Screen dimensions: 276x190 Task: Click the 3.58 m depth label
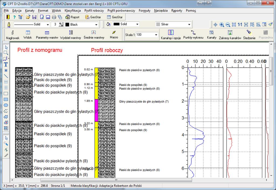[x=88, y=130]
